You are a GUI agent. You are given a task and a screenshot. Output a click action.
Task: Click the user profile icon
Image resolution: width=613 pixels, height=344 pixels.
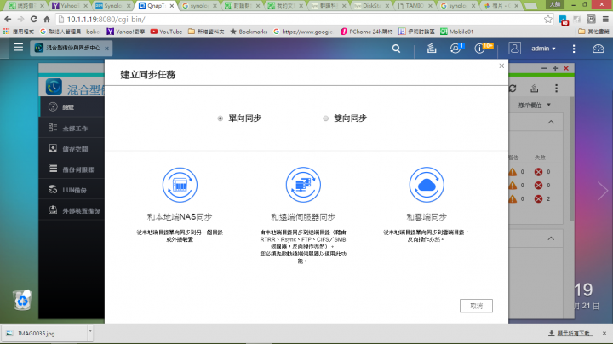(x=514, y=49)
